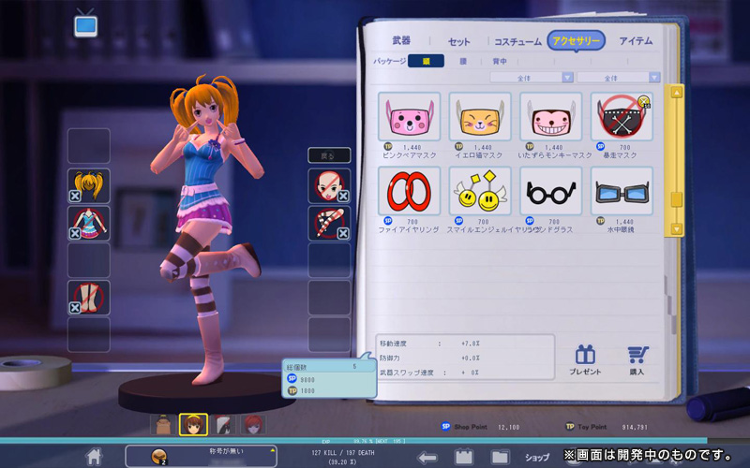
Task: Click the feet boots equipment slot
Action: point(89,298)
